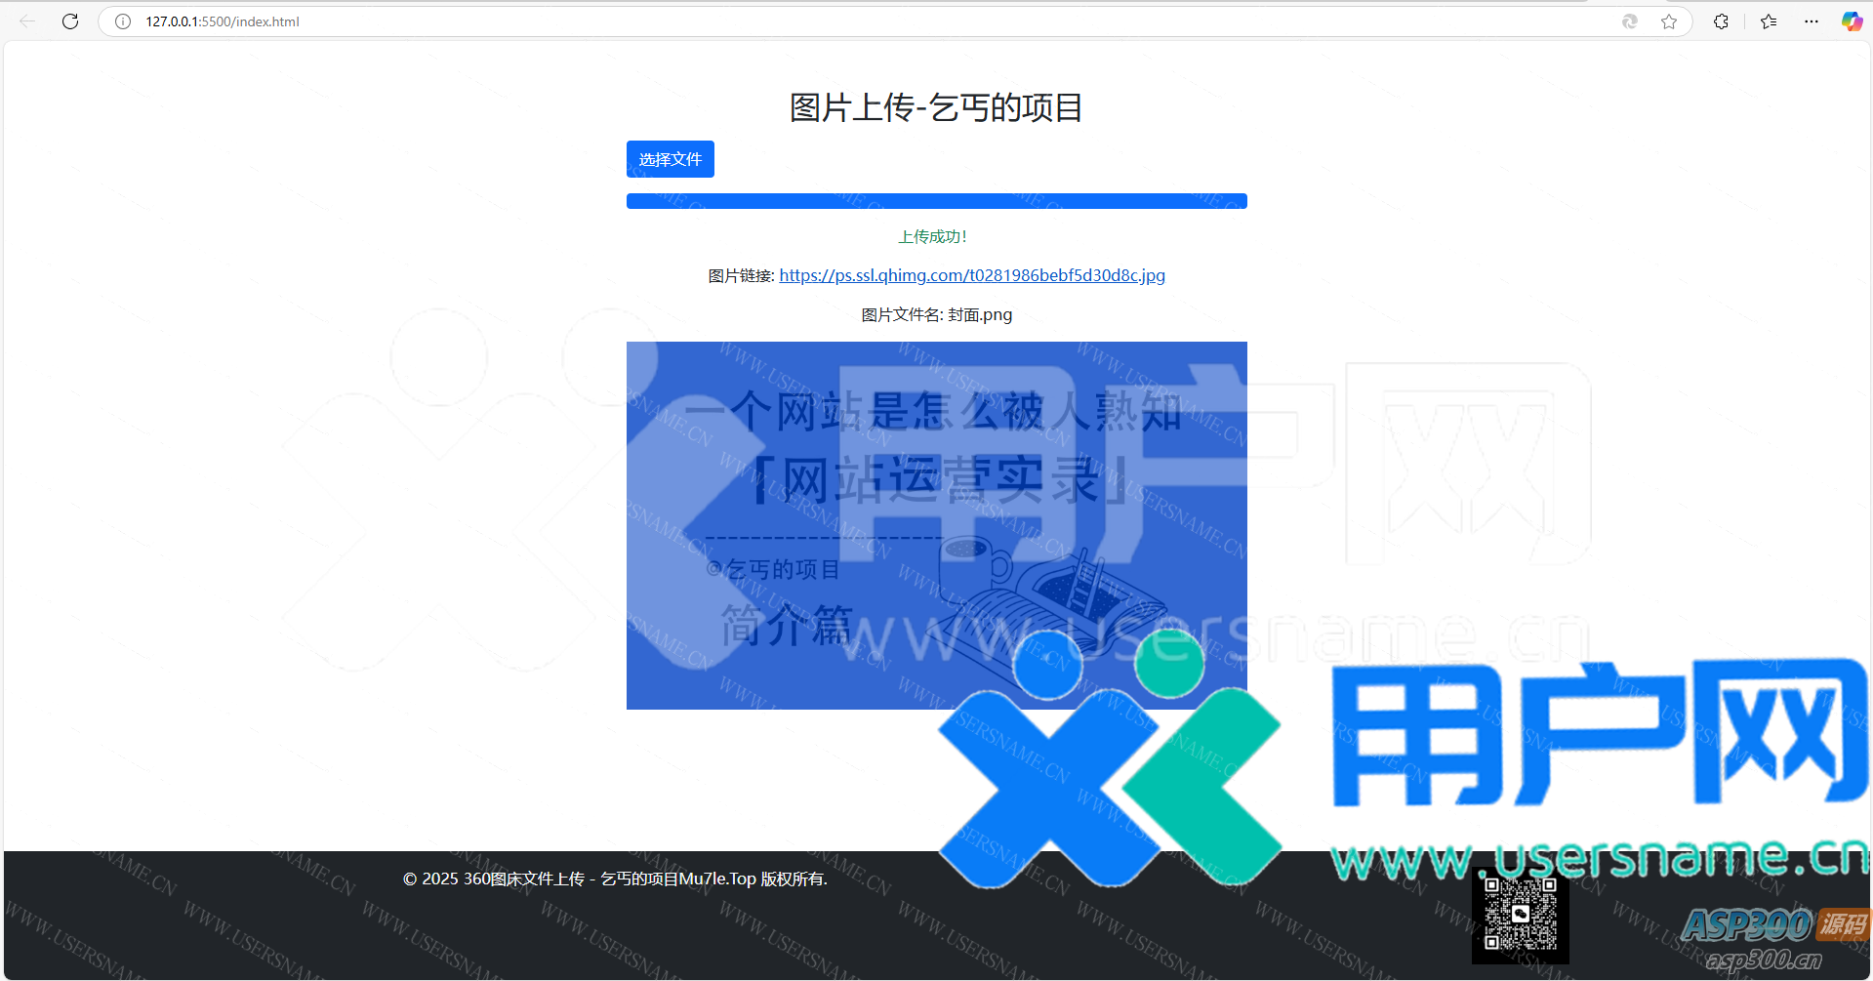Click the copyright footer text Mu7le.Top
This screenshot has height=981, width=1873.
[614, 878]
